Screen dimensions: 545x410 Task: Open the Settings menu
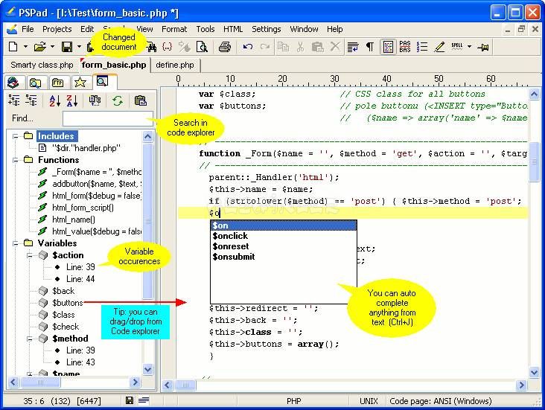(x=267, y=29)
